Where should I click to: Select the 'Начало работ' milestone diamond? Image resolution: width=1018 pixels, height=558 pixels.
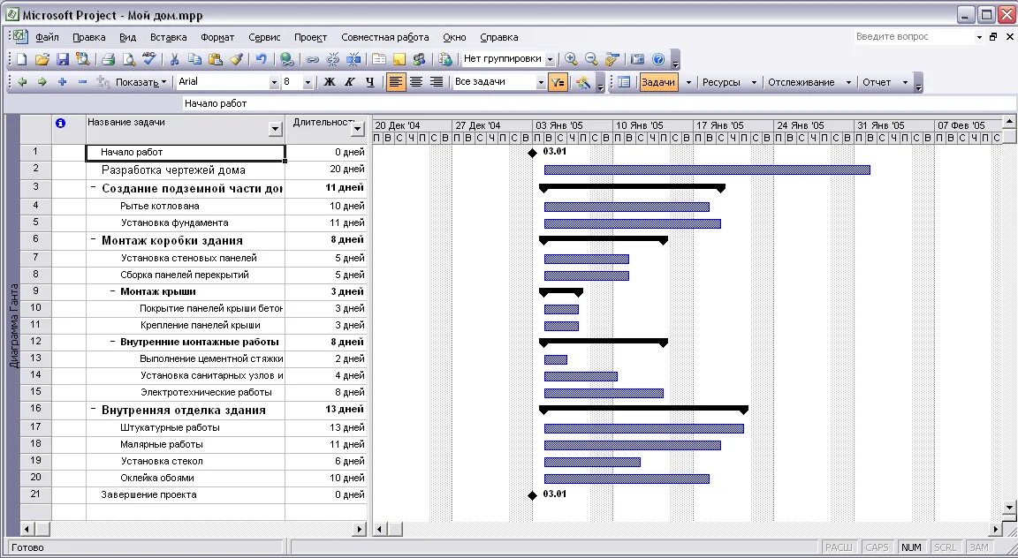532,153
